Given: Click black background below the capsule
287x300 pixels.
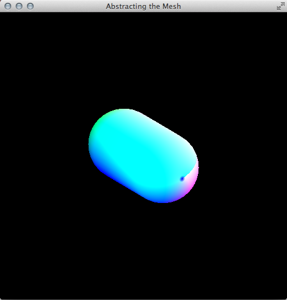Looking at the screenshot, I should [143, 249].
